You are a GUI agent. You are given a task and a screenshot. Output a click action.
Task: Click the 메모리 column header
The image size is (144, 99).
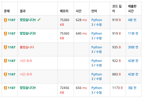[x=64, y=11]
